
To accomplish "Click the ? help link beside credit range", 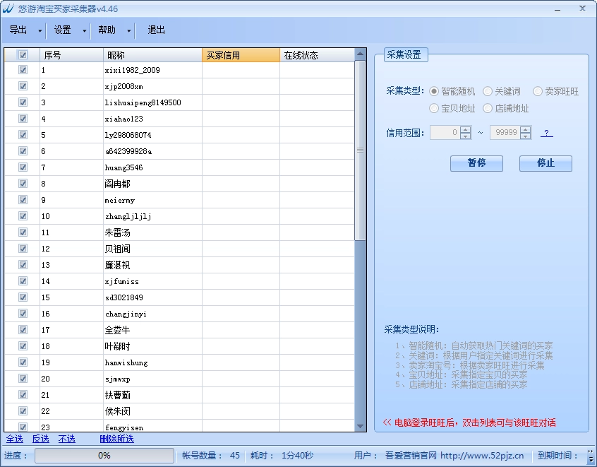I will tap(546, 133).
